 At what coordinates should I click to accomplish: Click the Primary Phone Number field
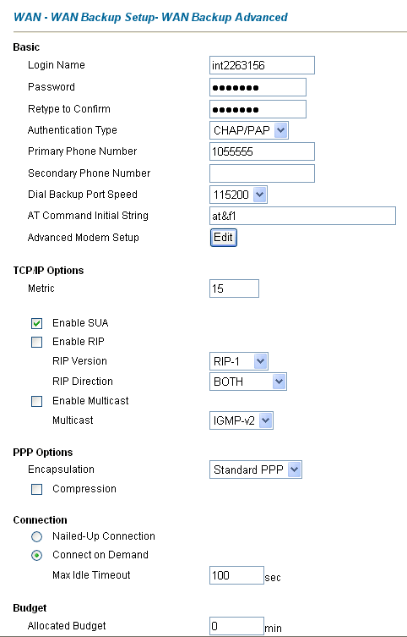pyautogui.click(x=262, y=151)
